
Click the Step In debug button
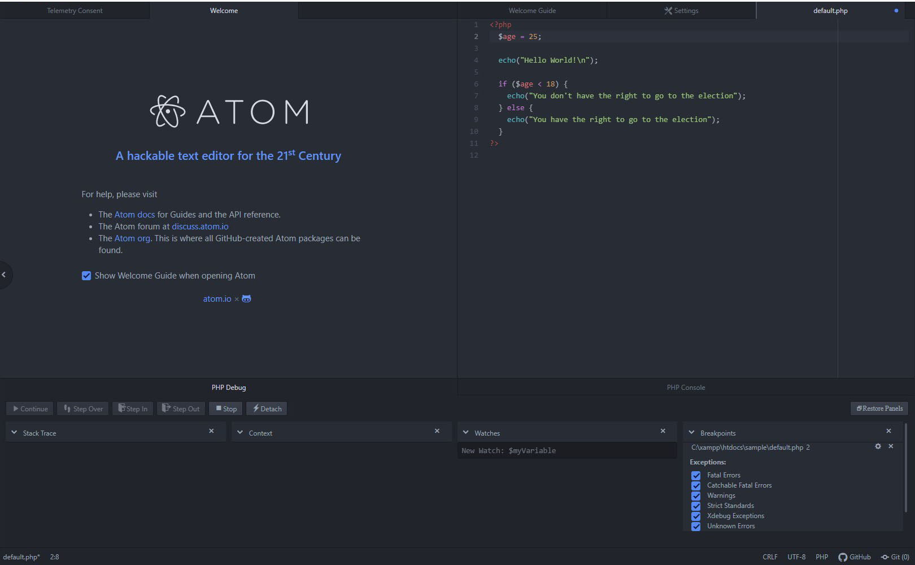[133, 408]
